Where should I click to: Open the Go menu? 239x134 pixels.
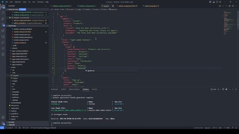point(29,2)
